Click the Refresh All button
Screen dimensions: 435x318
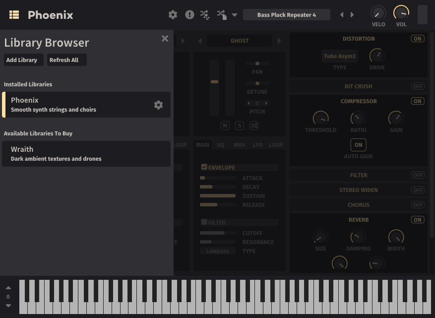(67, 60)
